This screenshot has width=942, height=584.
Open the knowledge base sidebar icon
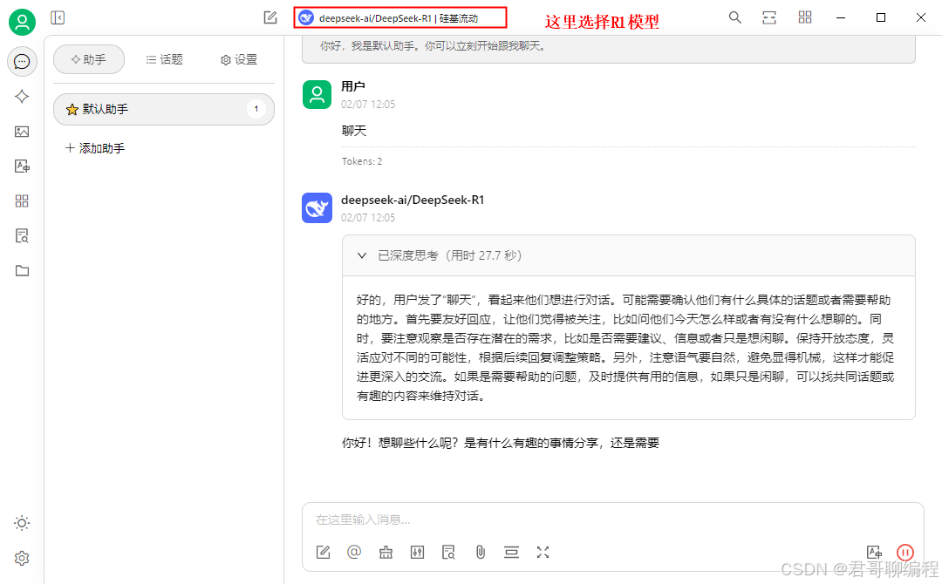point(22,236)
